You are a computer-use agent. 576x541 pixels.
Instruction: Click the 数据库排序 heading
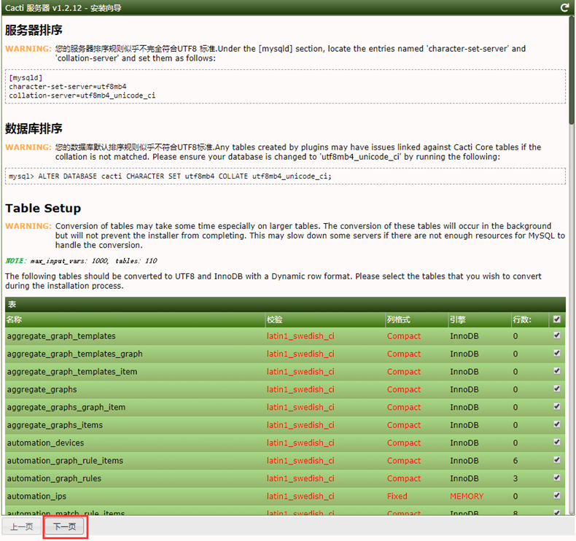pos(34,128)
